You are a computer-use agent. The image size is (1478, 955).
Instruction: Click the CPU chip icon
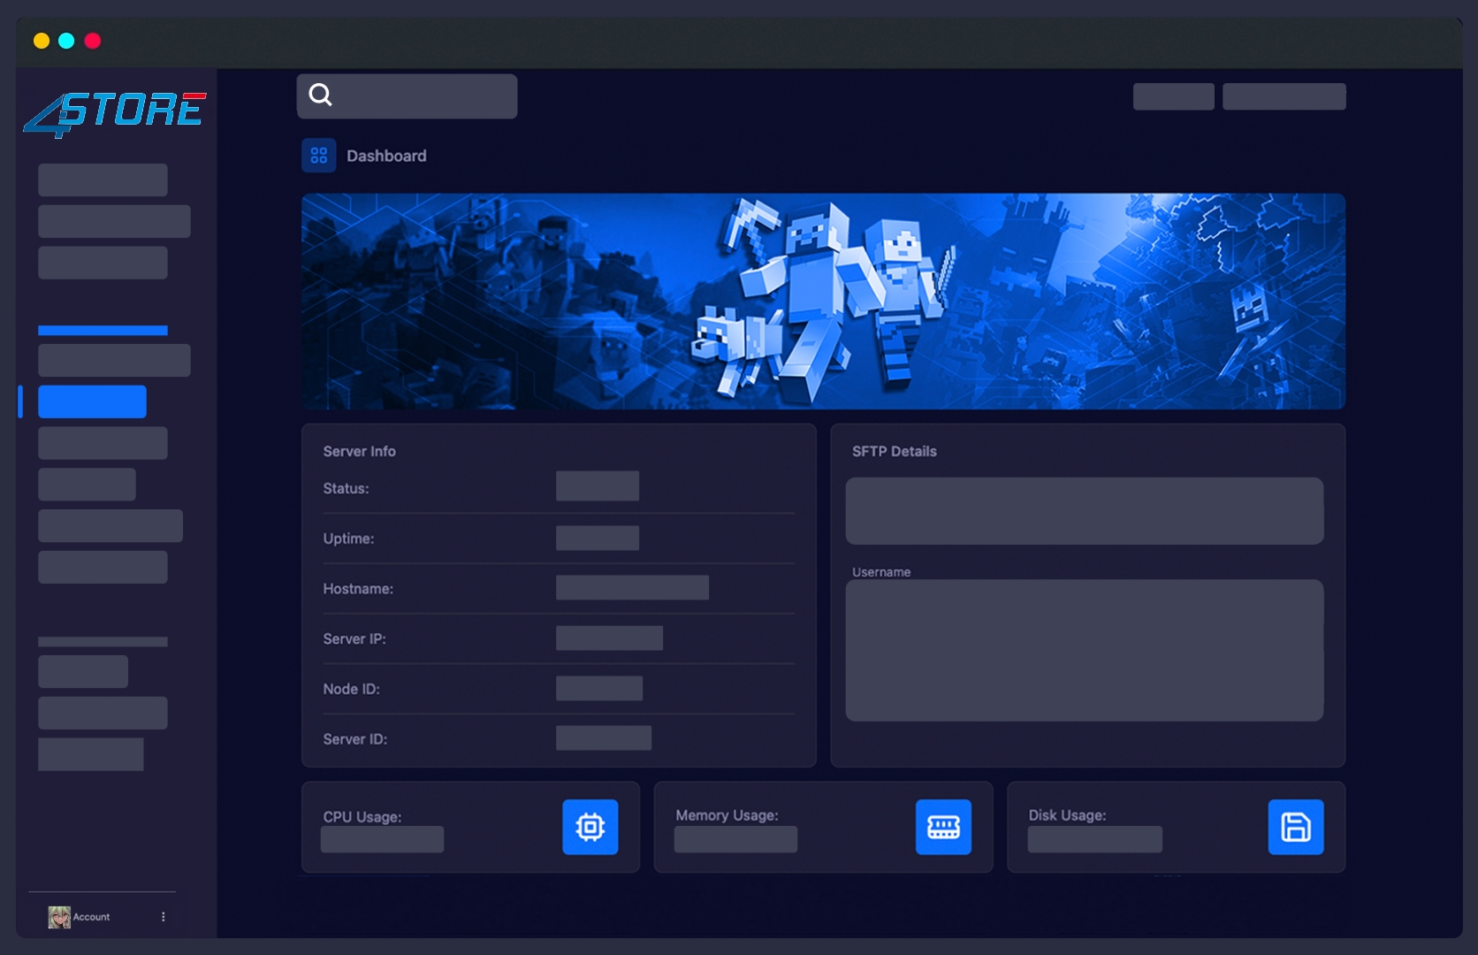(590, 827)
